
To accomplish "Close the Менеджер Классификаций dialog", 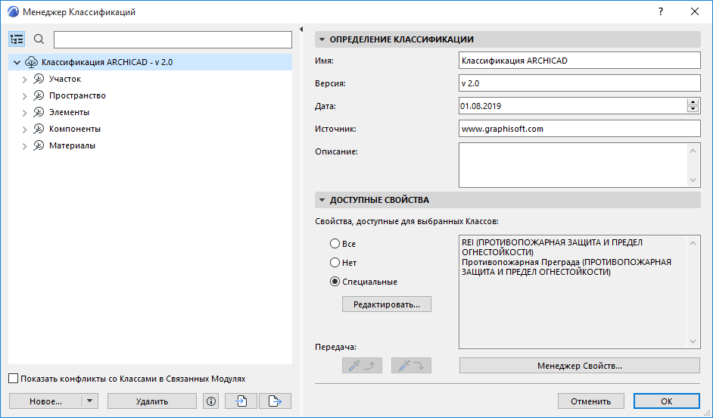I will (x=694, y=12).
